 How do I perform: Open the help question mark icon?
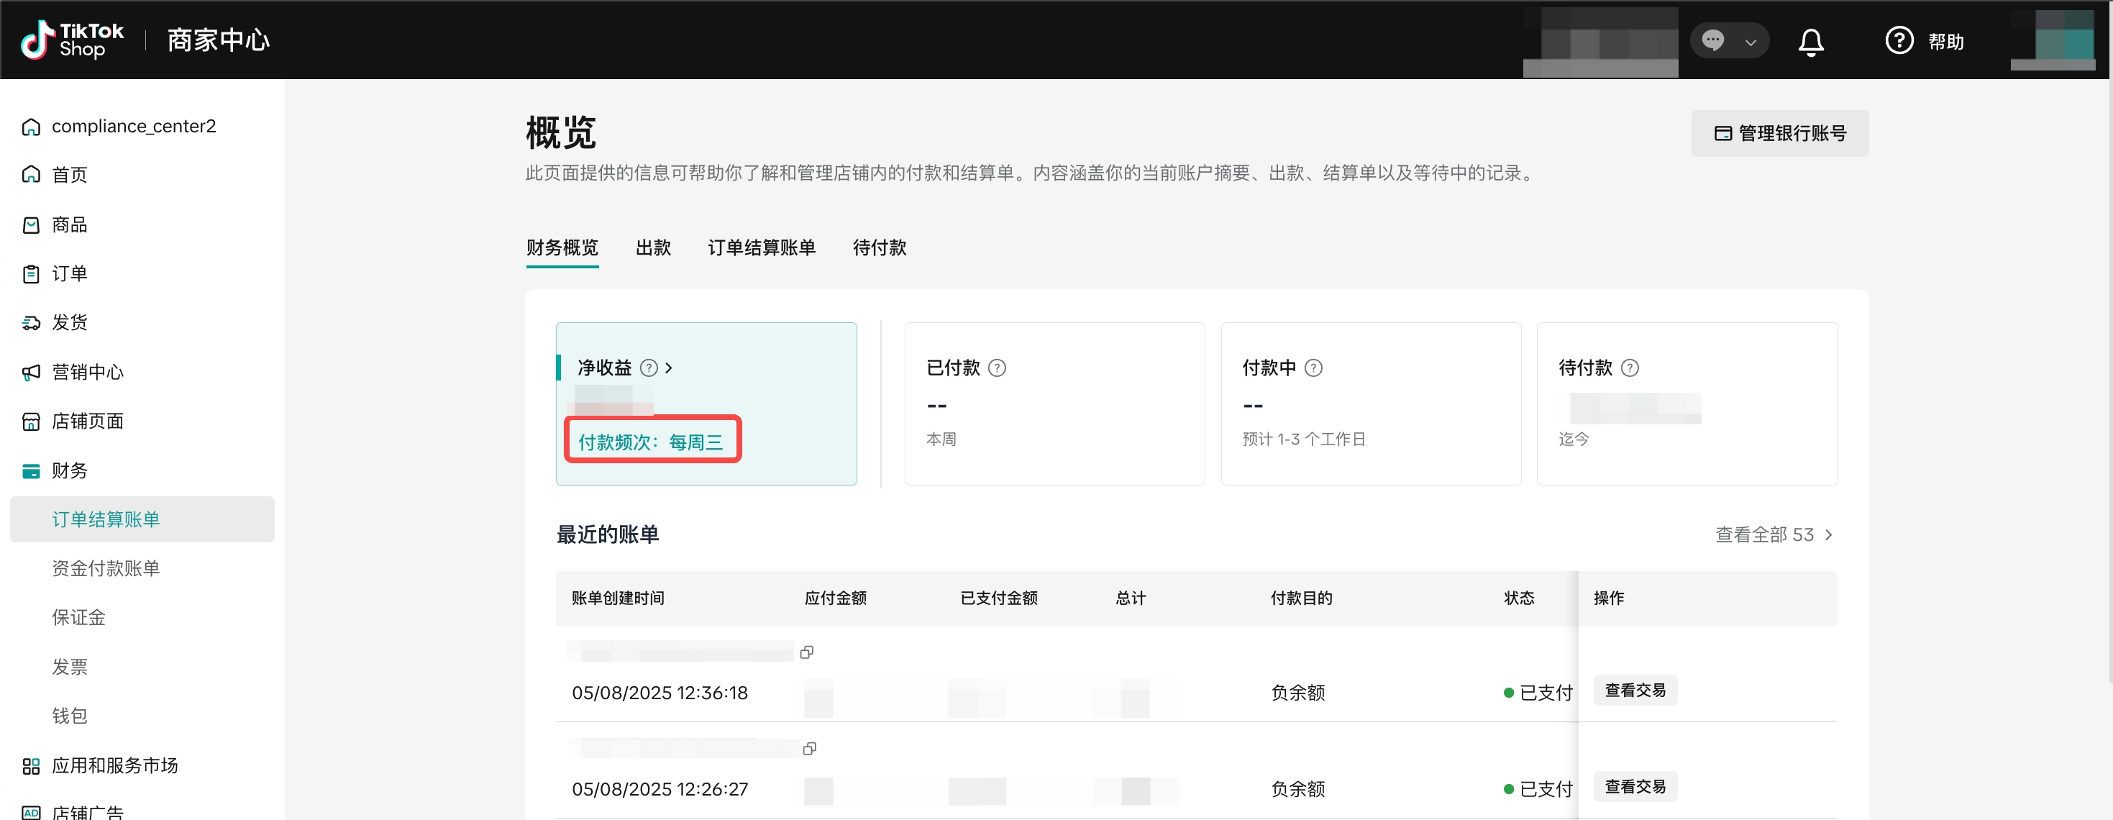(x=1898, y=40)
